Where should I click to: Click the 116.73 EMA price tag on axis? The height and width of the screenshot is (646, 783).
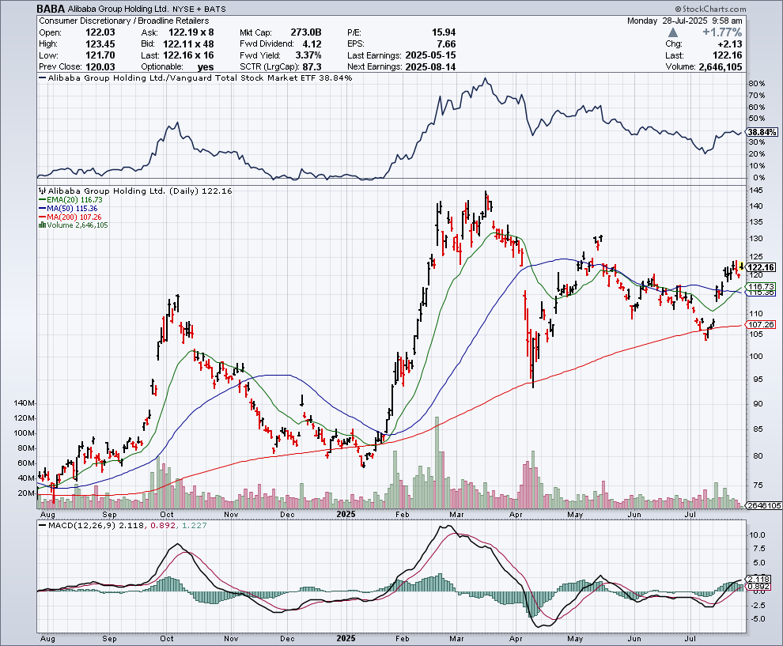point(762,286)
